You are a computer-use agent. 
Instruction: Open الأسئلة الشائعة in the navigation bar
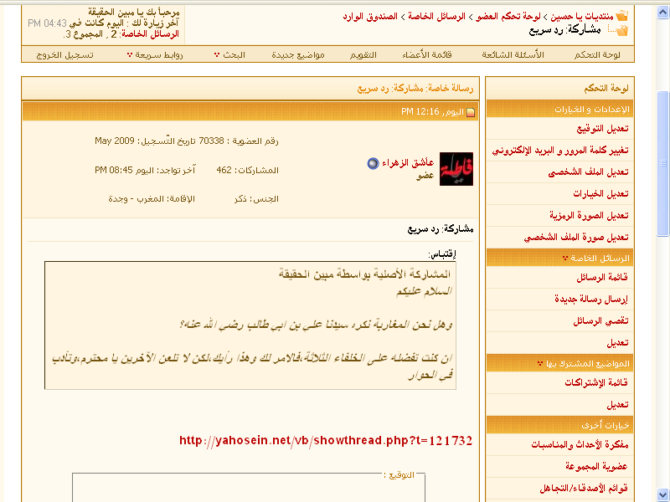[513, 54]
